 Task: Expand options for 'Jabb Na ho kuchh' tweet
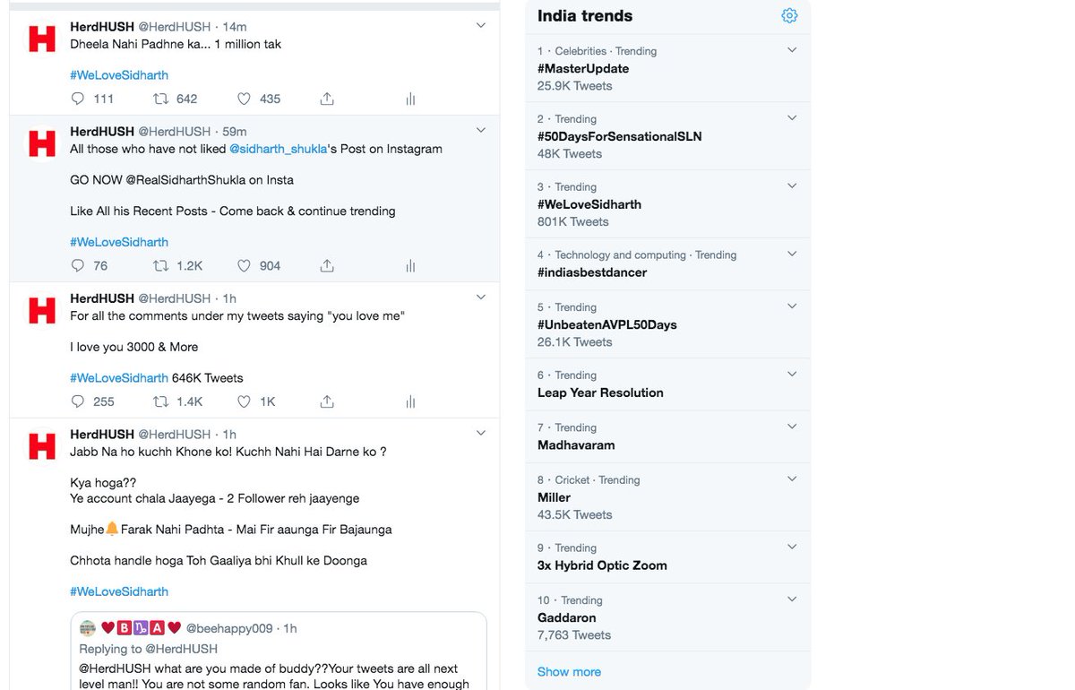(x=481, y=434)
